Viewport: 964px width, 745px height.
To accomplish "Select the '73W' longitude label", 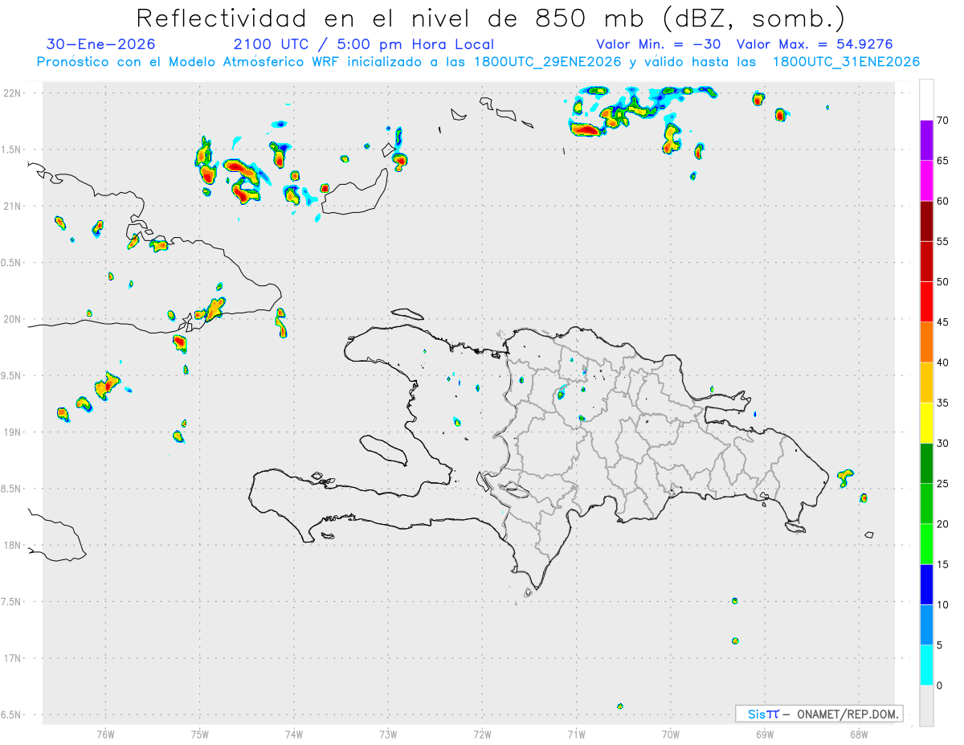I will [388, 734].
